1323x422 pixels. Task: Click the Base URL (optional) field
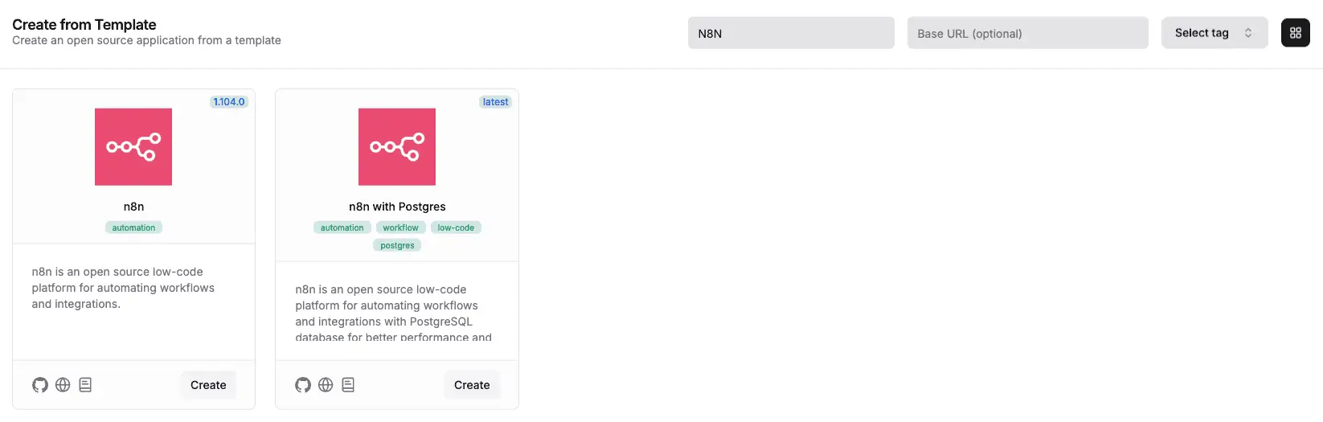coord(1027,33)
